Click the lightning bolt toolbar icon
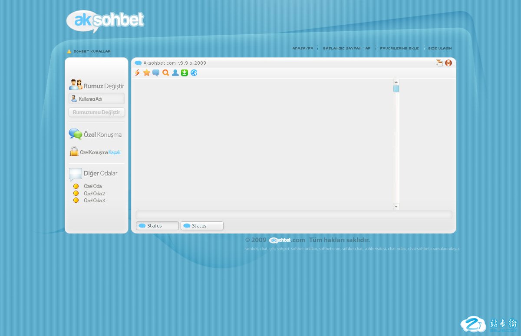This screenshot has width=521, height=336. 137,73
